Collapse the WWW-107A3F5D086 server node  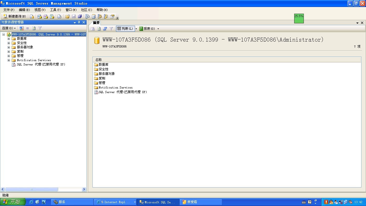click(x=4, y=34)
